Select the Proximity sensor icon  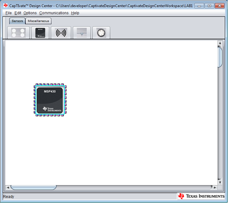click(61, 33)
